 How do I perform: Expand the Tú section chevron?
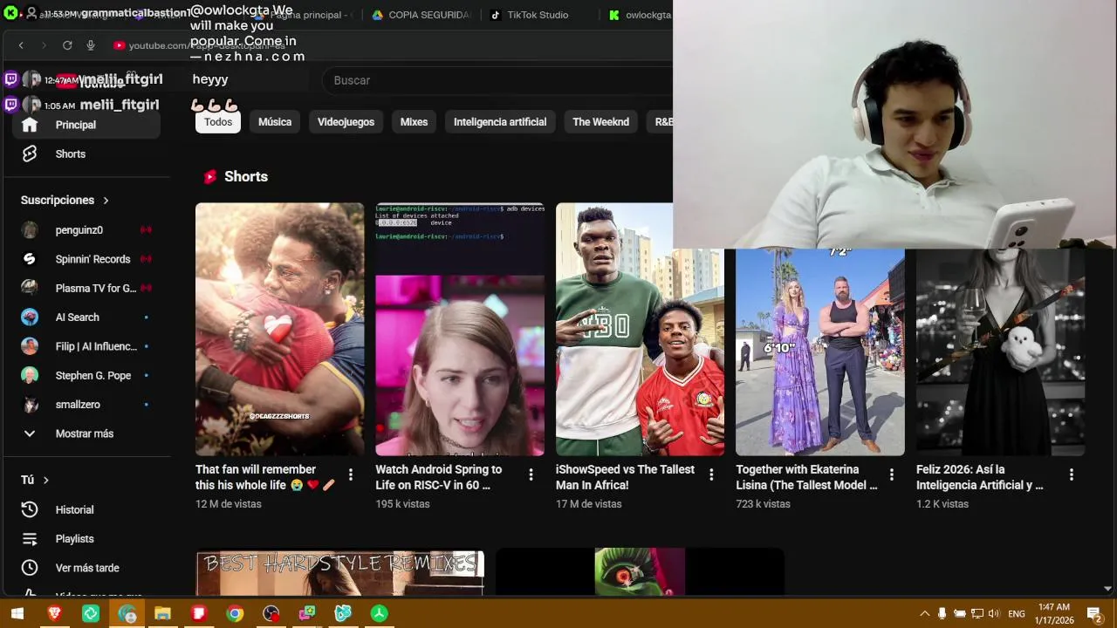(46, 480)
